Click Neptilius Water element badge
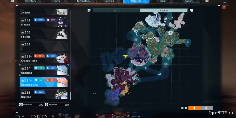This screenshot has height=118, width=236. [39, 92]
